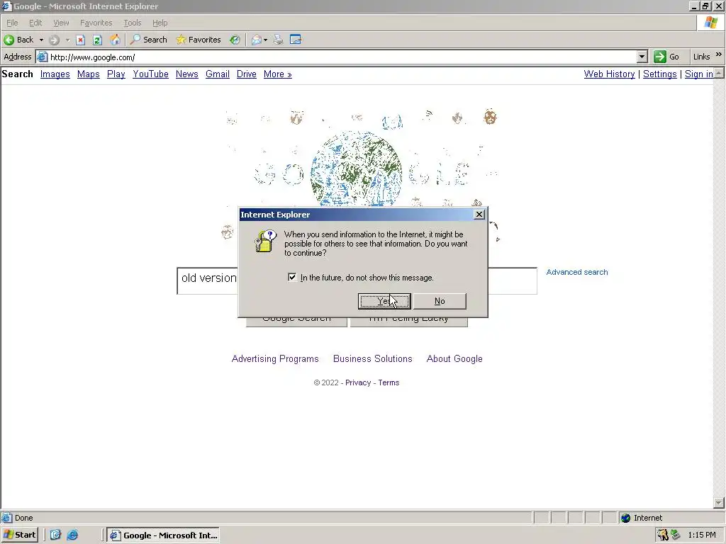Open Business Solutions link

(373, 358)
